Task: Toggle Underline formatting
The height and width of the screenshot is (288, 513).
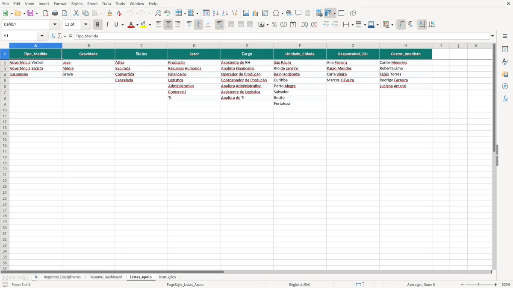Action: [x=116, y=25]
